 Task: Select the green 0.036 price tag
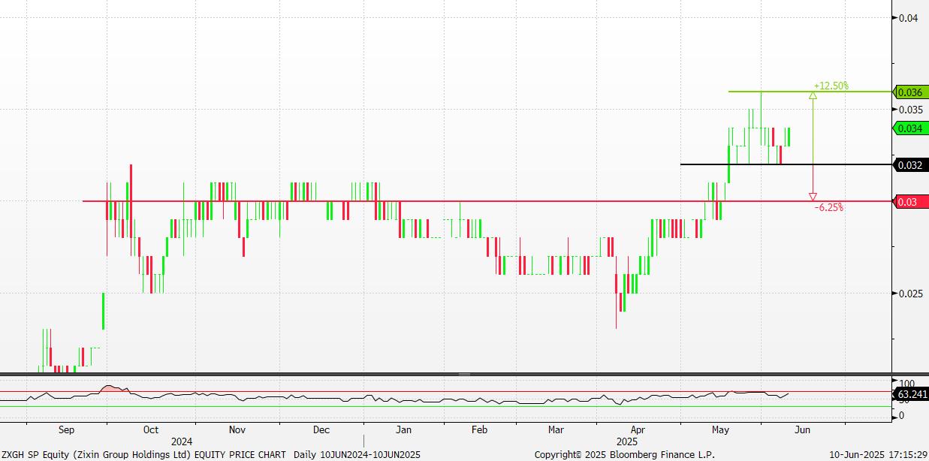coord(909,92)
